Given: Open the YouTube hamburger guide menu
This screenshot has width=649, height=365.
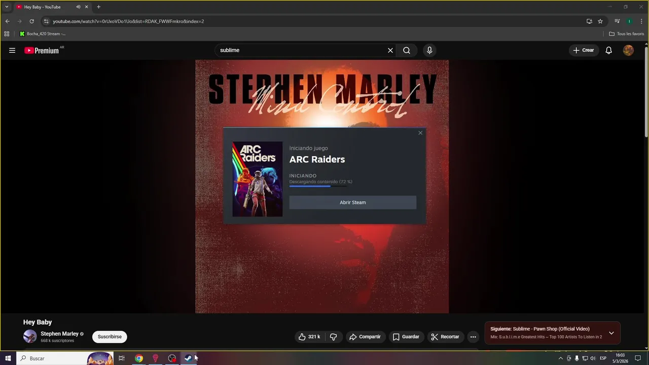Looking at the screenshot, I should coord(12,50).
